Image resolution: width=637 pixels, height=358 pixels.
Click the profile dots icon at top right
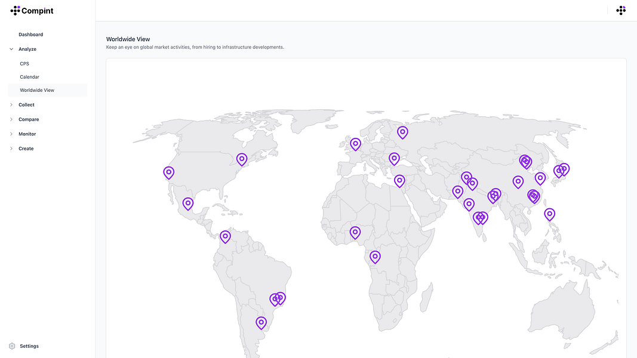point(621,10)
